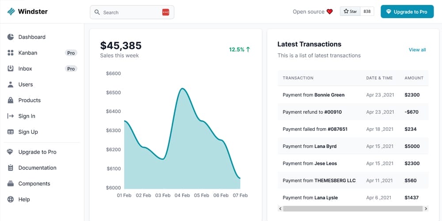The width and height of the screenshot is (442, 221).
Task: Click the red heart beside Open source
Action: [329, 12]
